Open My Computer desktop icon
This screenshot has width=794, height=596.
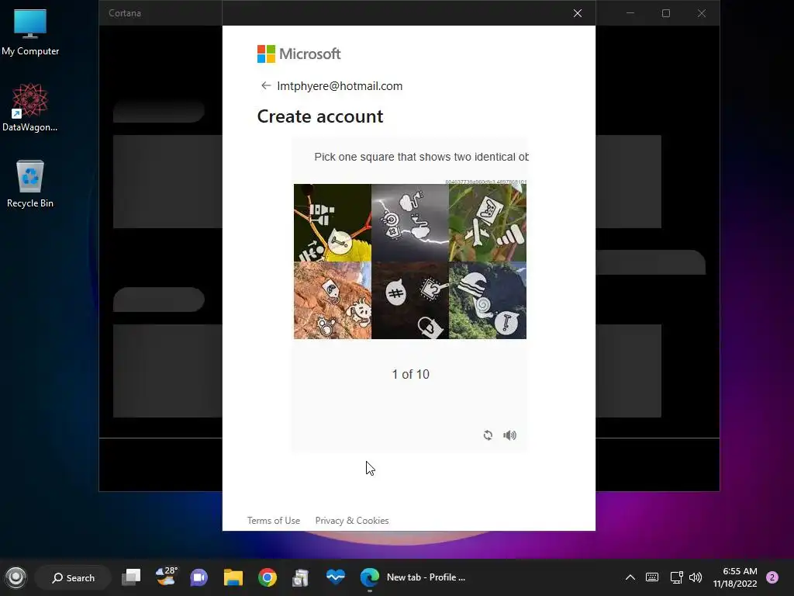click(x=30, y=33)
